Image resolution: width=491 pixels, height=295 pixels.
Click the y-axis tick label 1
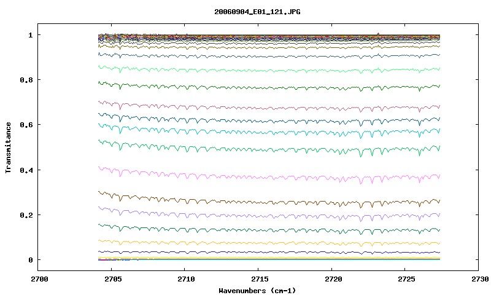[x=30, y=35]
